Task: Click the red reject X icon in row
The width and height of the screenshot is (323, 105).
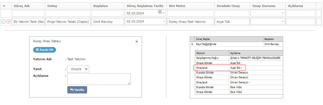Action: coord(8,21)
